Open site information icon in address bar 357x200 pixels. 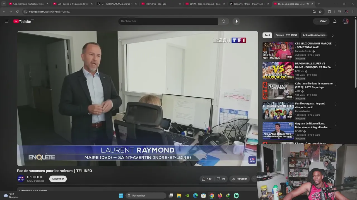coord(25,12)
